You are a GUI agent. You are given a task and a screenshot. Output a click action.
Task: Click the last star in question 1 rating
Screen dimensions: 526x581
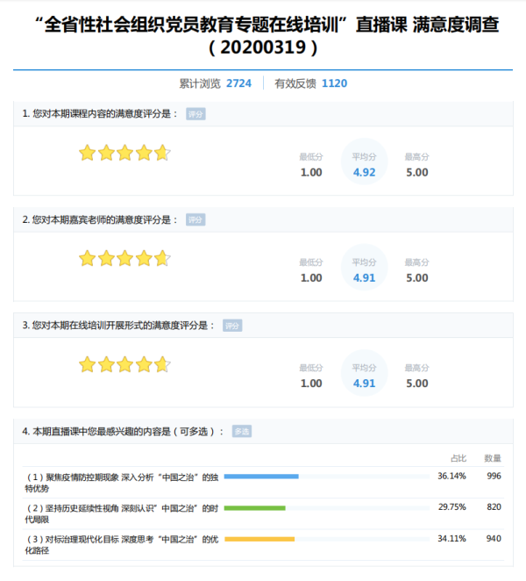pyautogui.click(x=162, y=154)
